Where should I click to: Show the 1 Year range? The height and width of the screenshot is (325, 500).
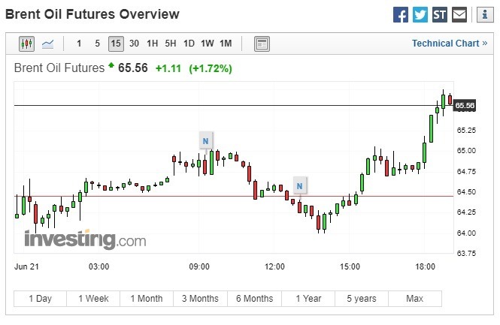[308, 299]
